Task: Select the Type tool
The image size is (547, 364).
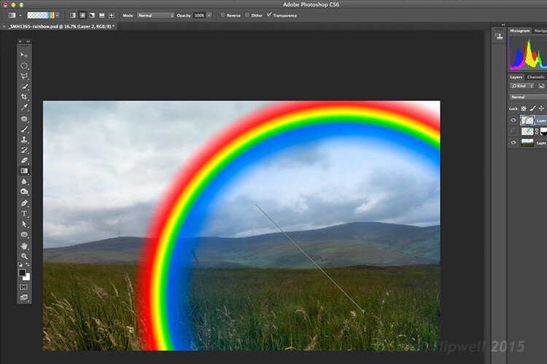Action: point(24,213)
